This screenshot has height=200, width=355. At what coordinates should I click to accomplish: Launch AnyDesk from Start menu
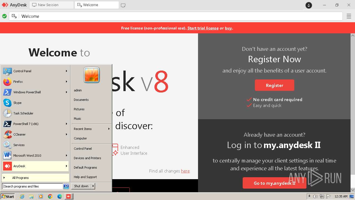click(x=35, y=166)
